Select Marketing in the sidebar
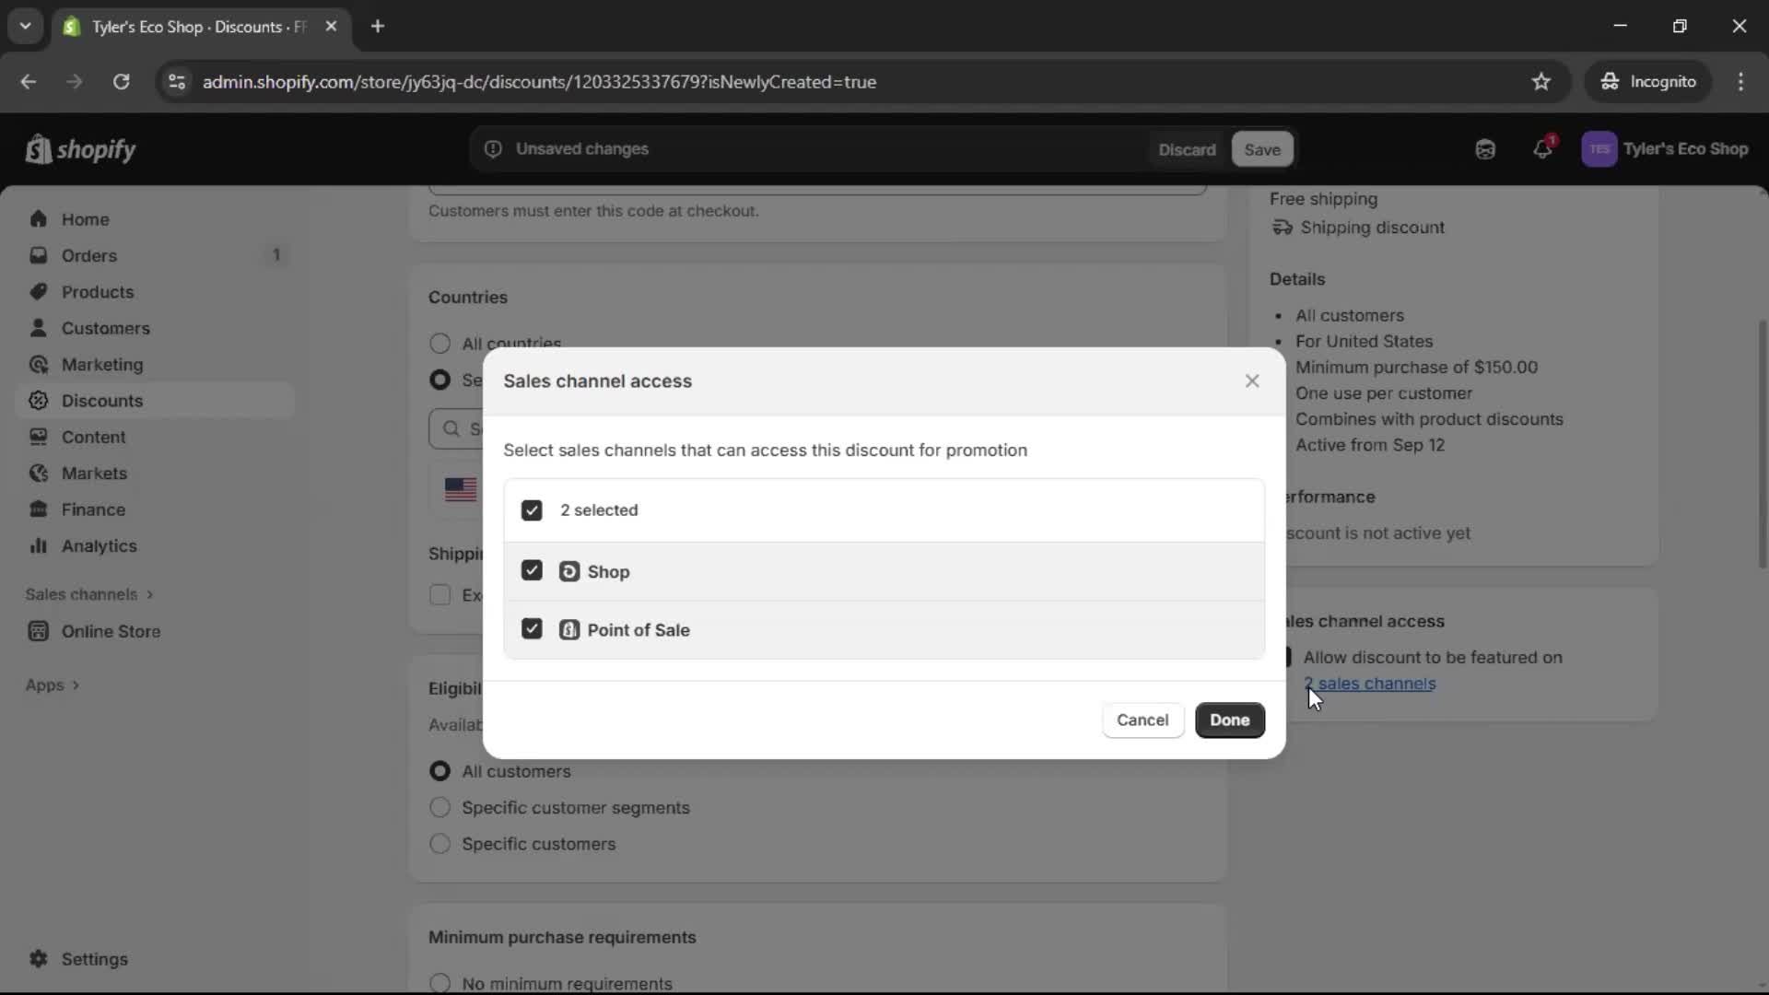Image resolution: width=1769 pixels, height=995 pixels. 102,364
